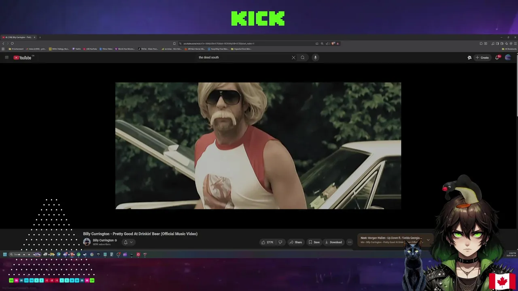Open the more actions three-dot menu
The image size is (518, 291).
coord(350,242)
